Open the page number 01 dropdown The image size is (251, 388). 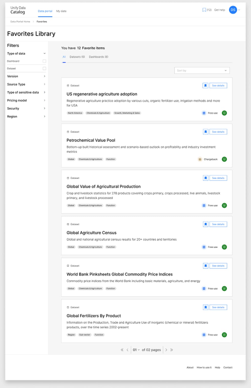click(136, 350)
